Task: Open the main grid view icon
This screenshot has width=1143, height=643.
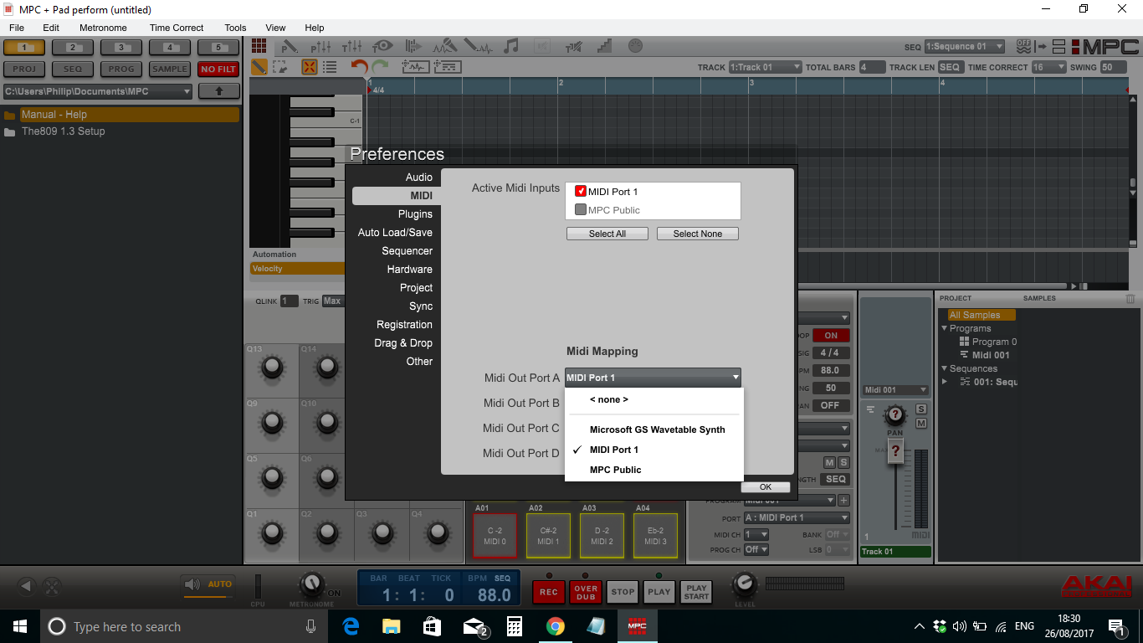Action: pyautogui.click(x=259, y=46)
